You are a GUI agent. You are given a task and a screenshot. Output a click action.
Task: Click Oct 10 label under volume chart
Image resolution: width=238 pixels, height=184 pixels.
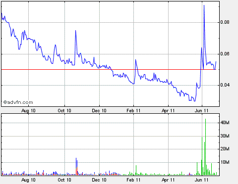[64, 180]
